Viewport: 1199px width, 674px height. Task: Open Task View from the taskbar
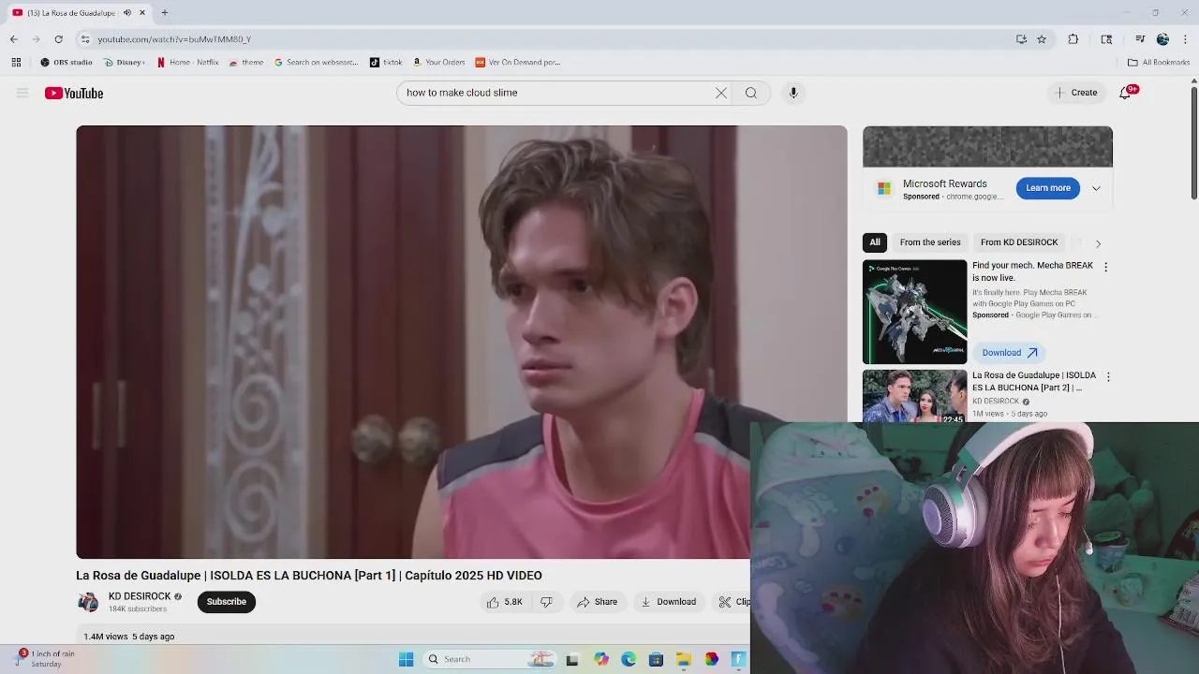[x=572, y=659]
